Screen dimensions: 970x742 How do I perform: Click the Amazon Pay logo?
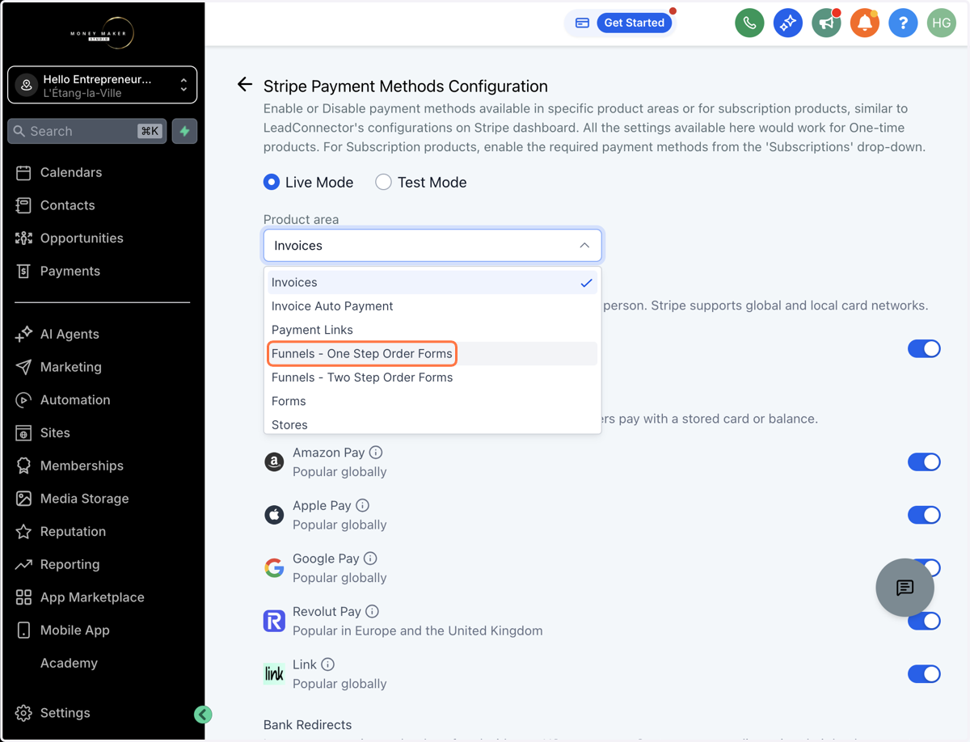click(274, 462)
